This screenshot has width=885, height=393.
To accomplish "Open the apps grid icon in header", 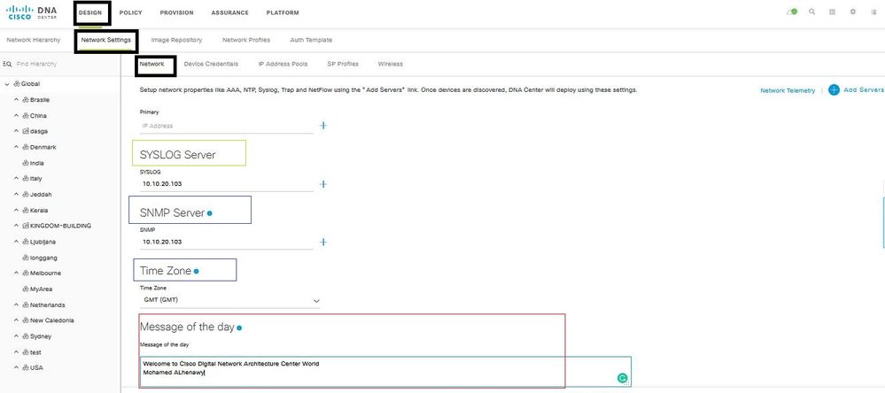I will (832, 12).
